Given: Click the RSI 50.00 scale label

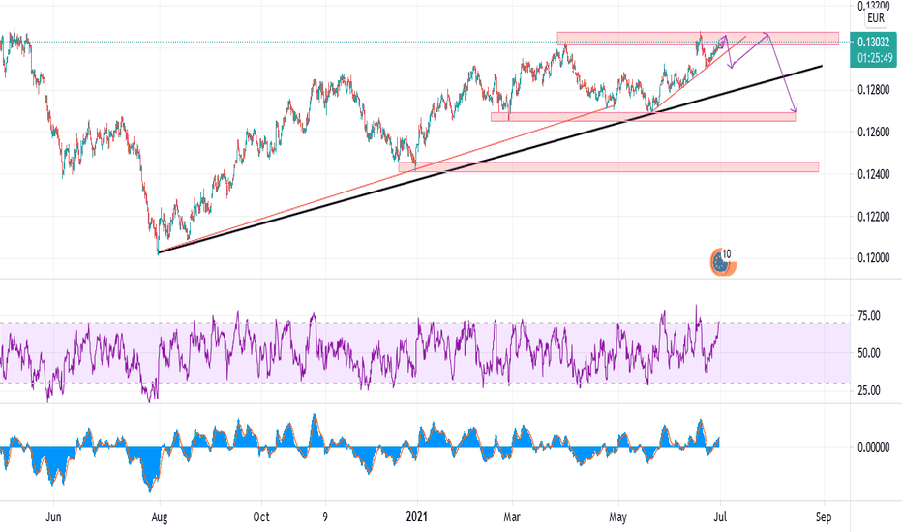Looking at the screenshot, I should pyautogui.click(x=869, y=353).
